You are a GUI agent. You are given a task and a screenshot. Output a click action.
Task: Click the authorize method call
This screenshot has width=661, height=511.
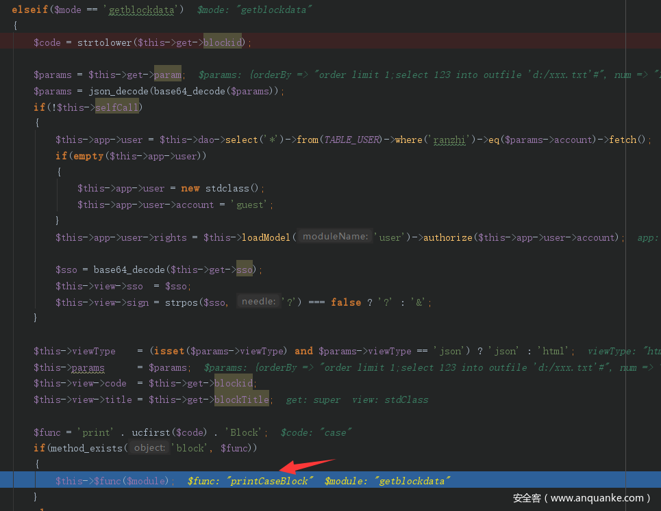(447, 237)
